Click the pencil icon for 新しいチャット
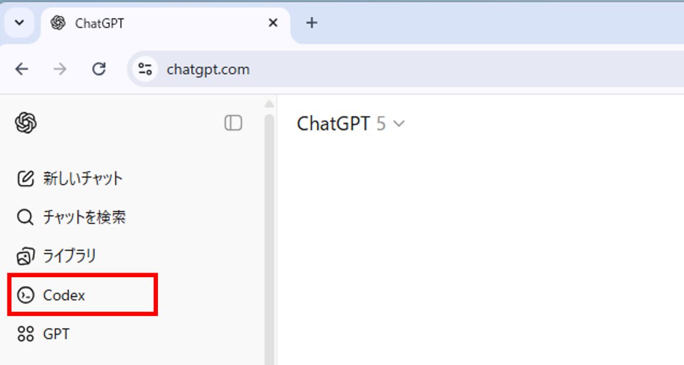 [26, 179]
